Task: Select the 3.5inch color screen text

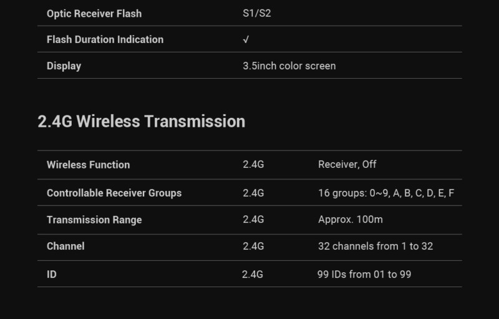Action: pos(289,66)
